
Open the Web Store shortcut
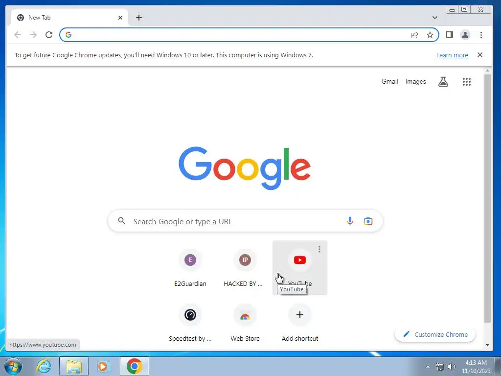(x=245, y=323)
